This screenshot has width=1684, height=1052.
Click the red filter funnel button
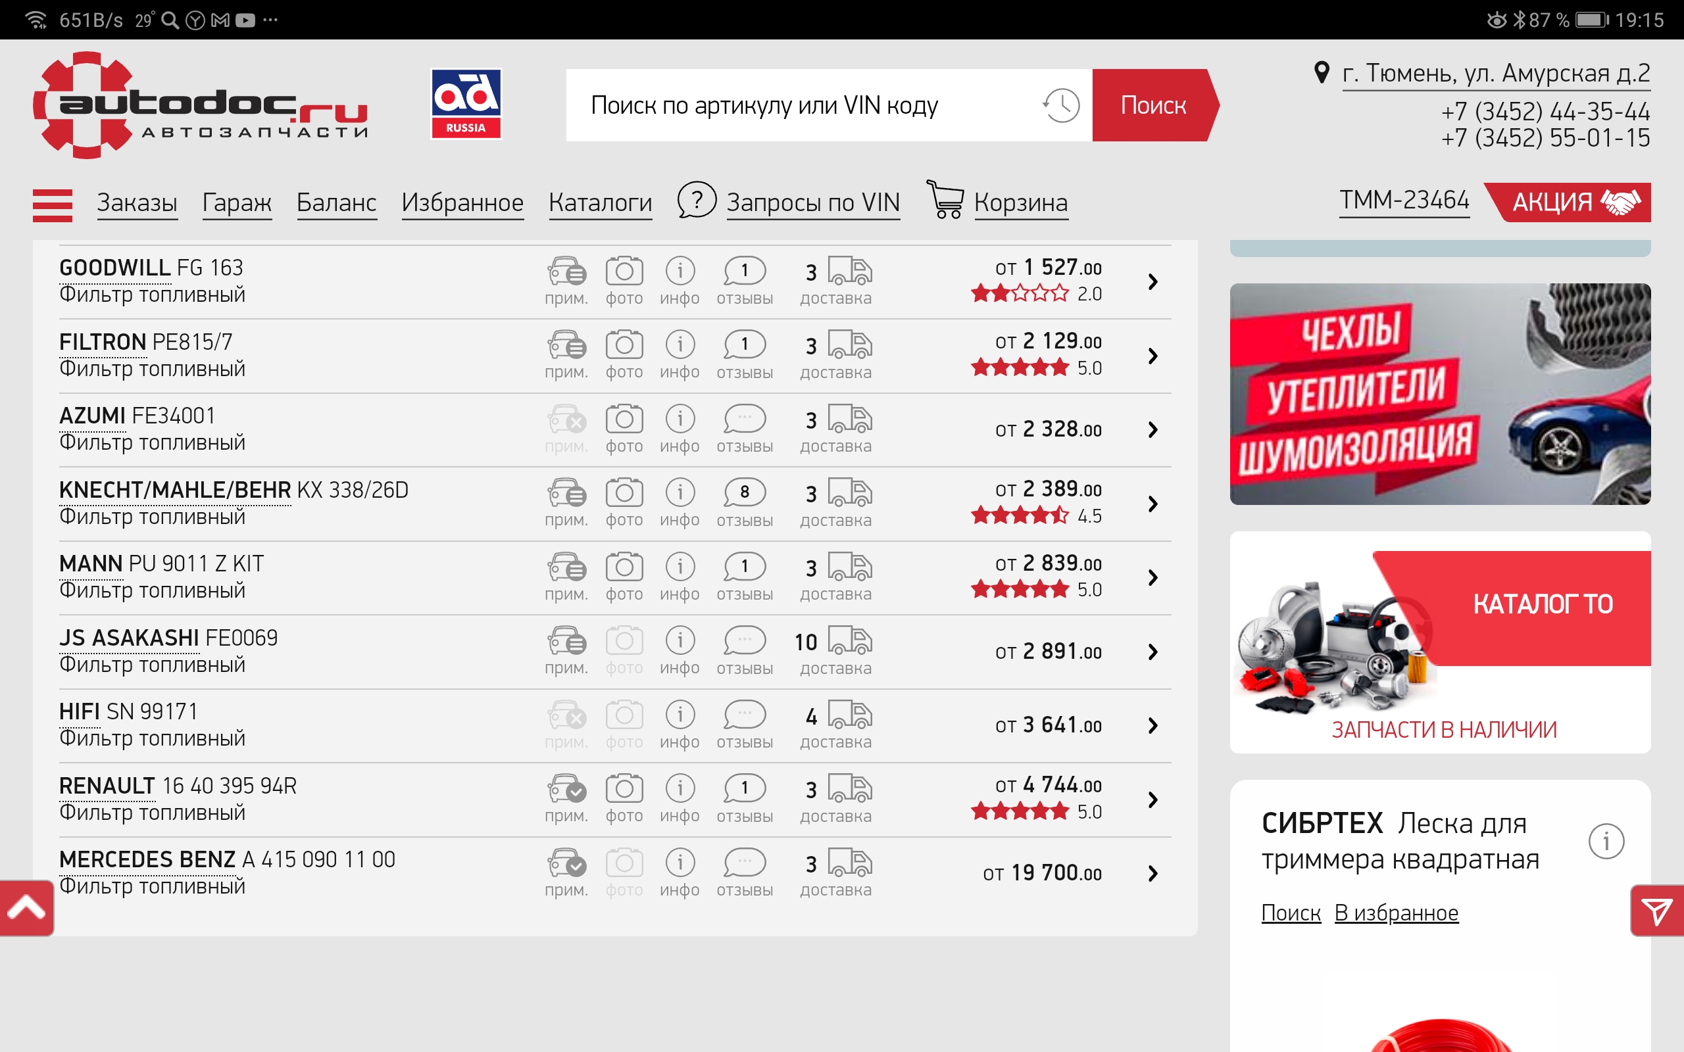tap(1657, 910)
